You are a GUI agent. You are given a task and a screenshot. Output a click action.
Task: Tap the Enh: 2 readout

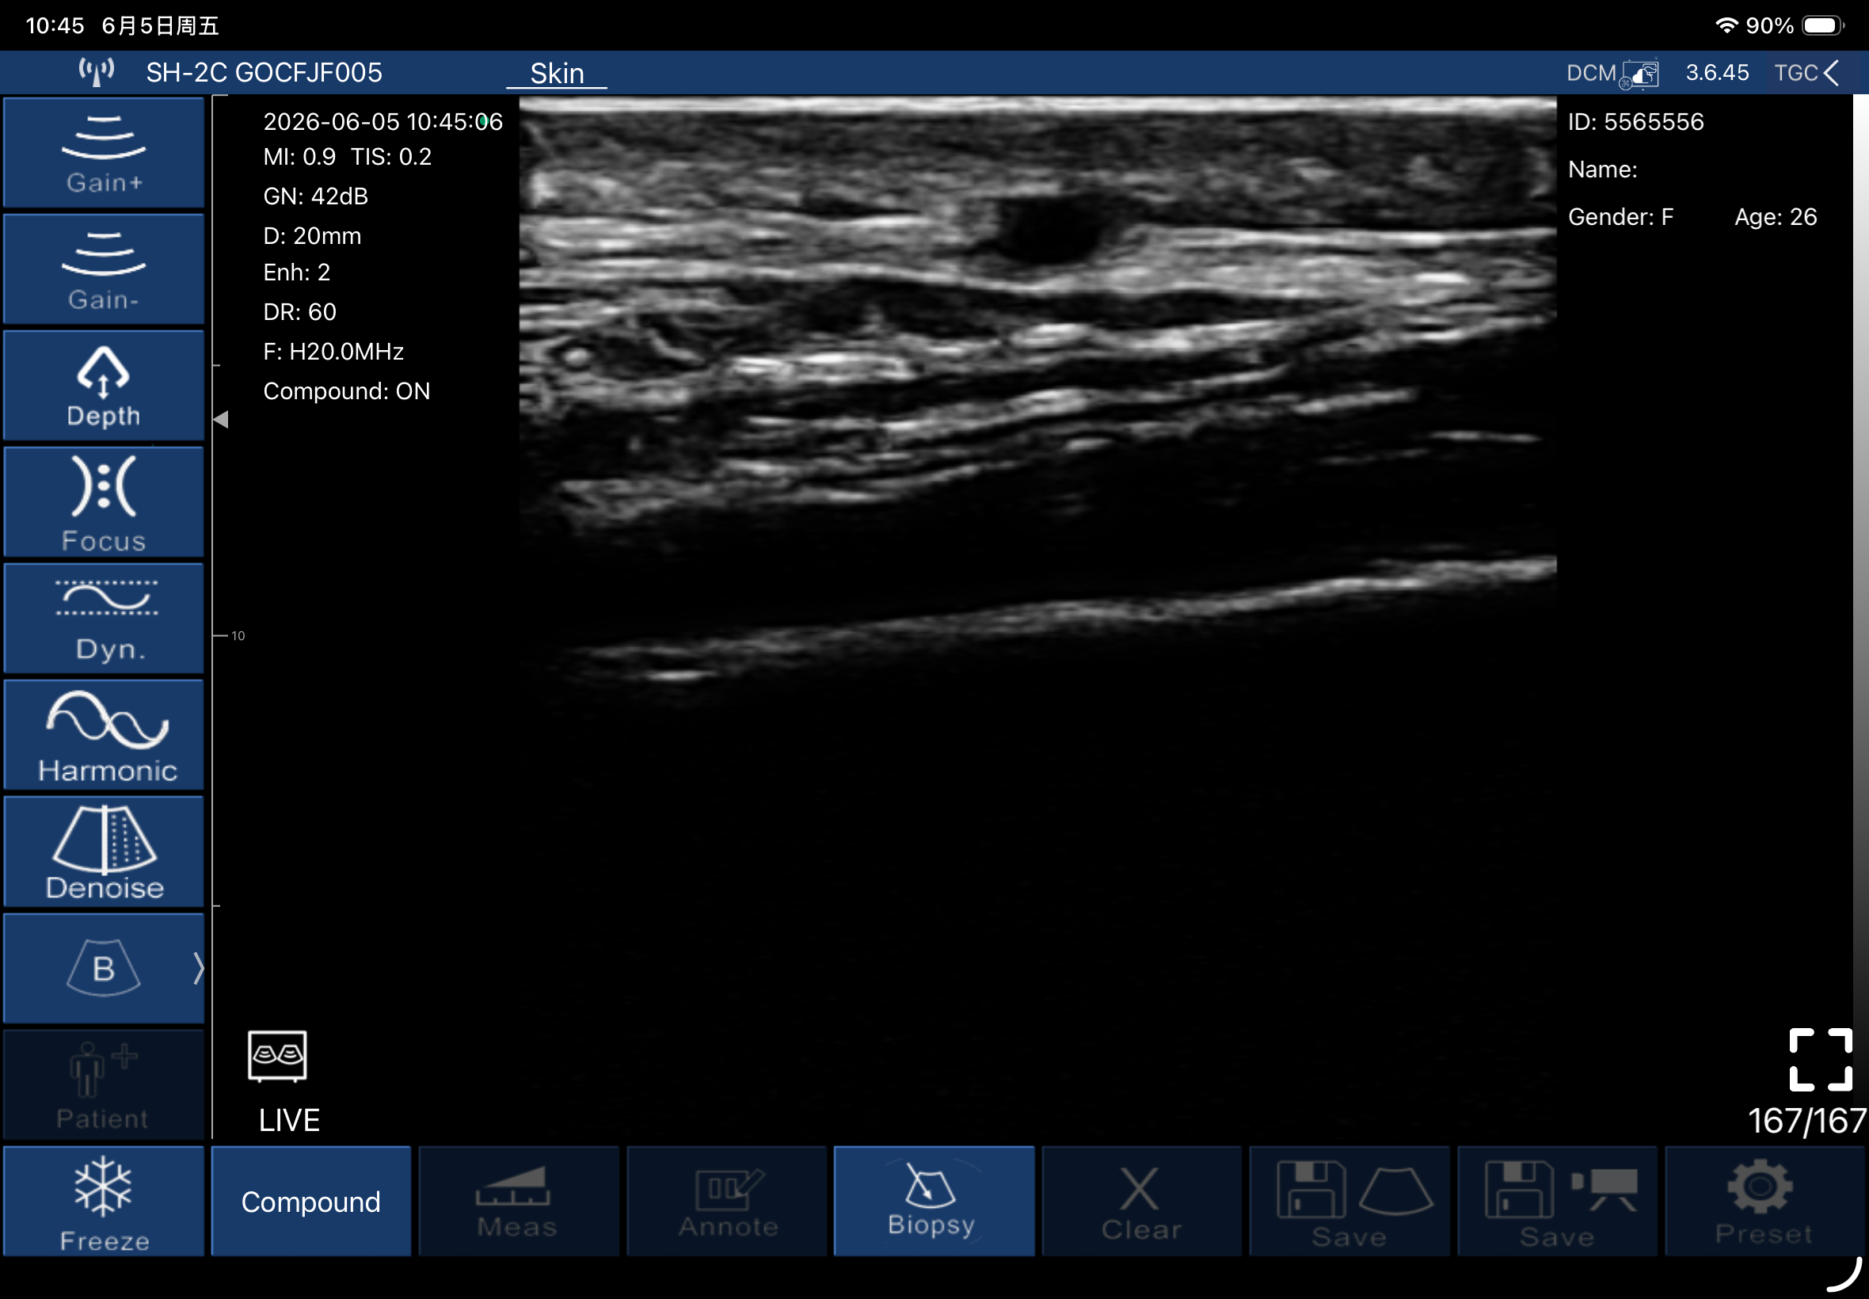[296, 272]
